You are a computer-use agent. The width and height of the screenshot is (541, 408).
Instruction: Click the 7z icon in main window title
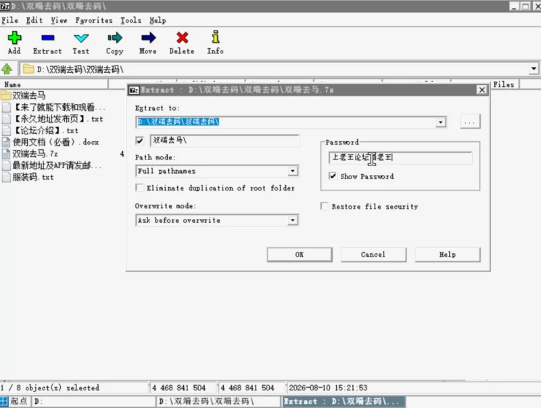point(5,6)
